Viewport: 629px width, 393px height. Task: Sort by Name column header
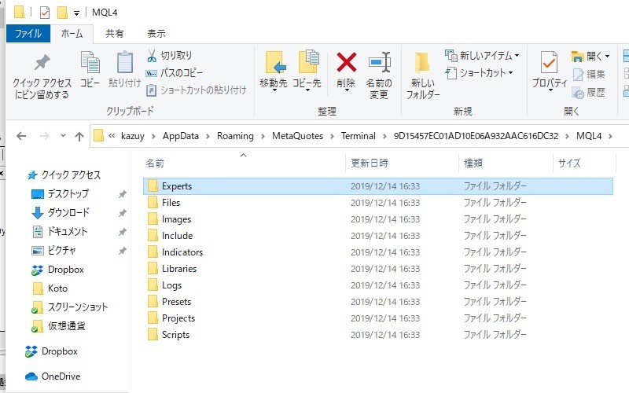click(x=244, y=163)
